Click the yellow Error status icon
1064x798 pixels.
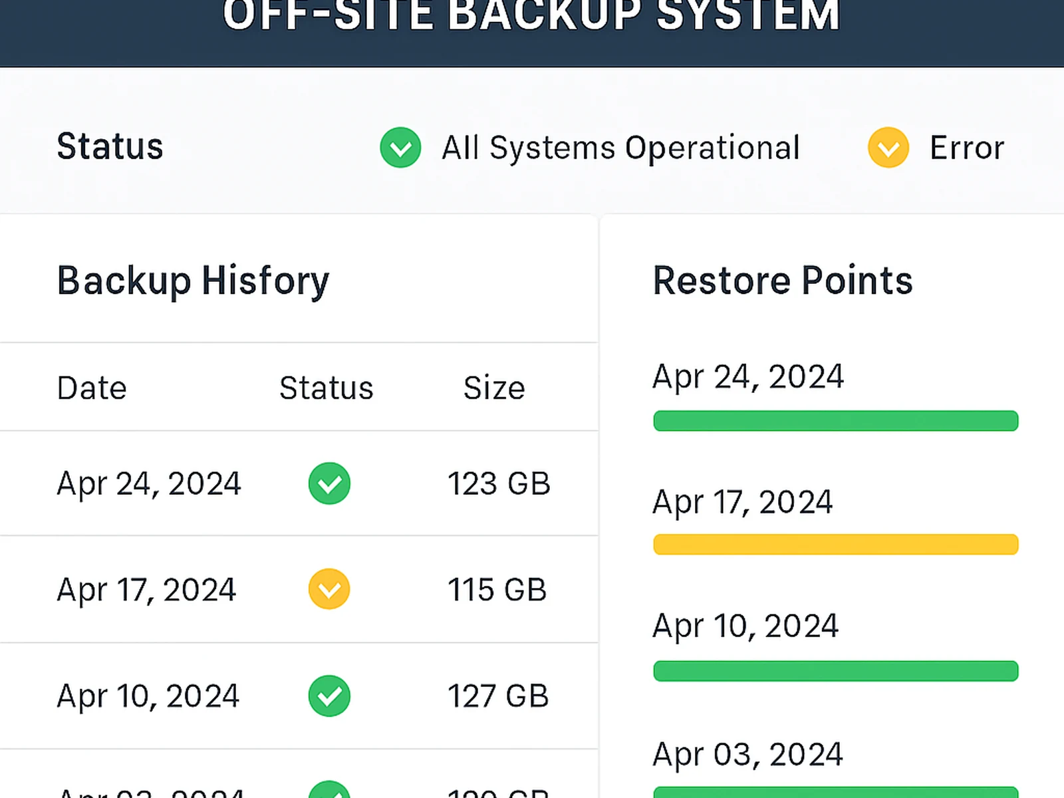(x=888, y=147)
